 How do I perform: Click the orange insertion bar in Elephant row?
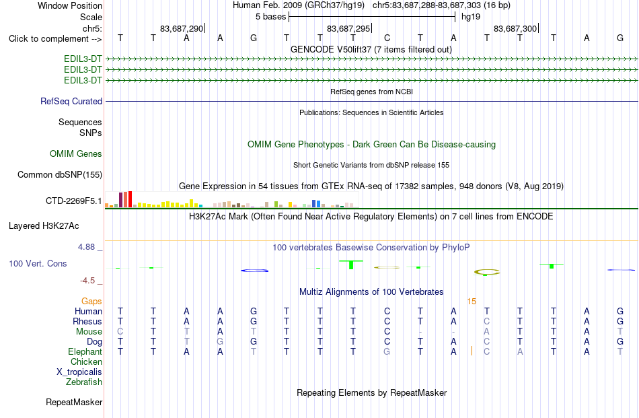pyautogui.click(x=472, y=351)
